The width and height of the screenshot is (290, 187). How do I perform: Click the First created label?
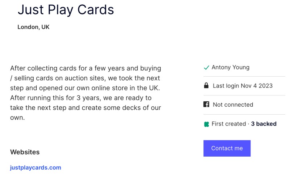click(x=228, y=124)
